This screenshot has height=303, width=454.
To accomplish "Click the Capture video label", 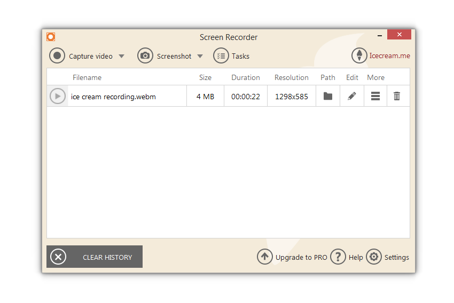I will point(91,56).
